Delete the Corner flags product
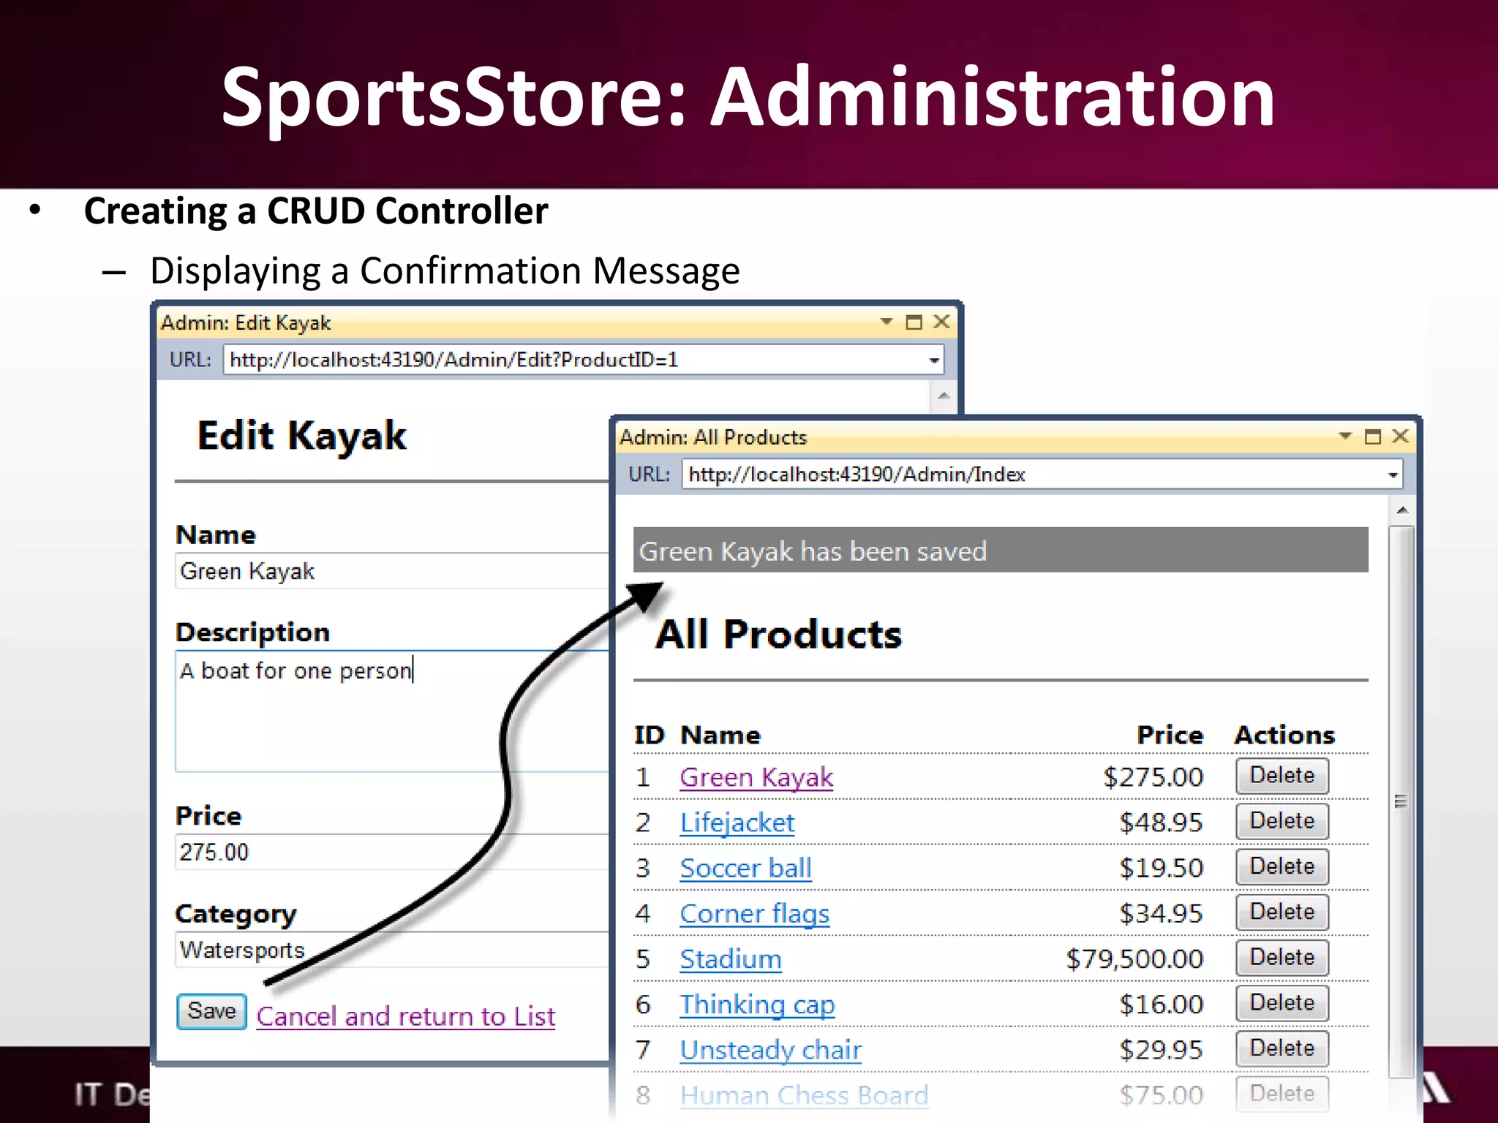1498x1123 pixels. click(1282, 912)
